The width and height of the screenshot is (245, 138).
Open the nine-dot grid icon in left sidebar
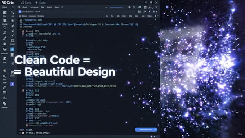[5, 92]
